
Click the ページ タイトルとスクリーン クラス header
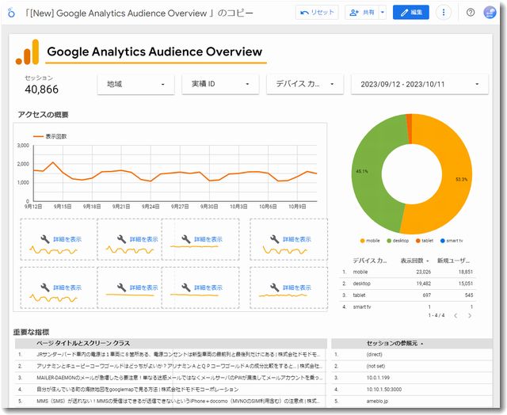83,343
